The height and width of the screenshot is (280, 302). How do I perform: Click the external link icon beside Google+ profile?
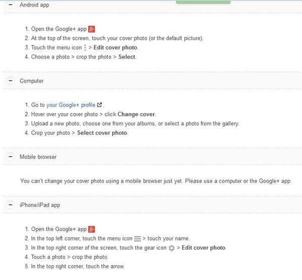tap(100, 105)
